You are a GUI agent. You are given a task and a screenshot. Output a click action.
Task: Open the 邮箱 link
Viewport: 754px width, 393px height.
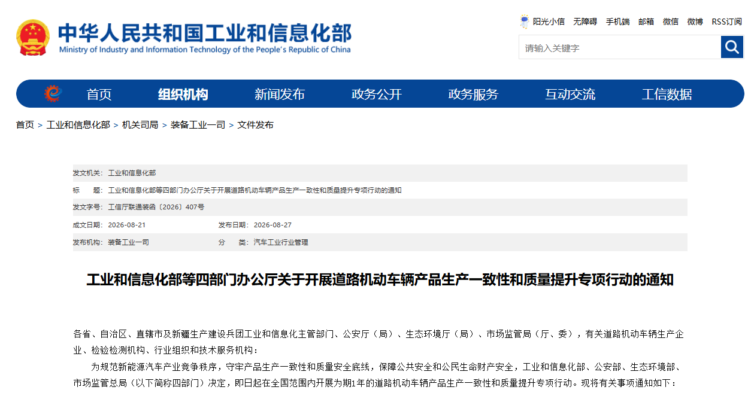646,22
